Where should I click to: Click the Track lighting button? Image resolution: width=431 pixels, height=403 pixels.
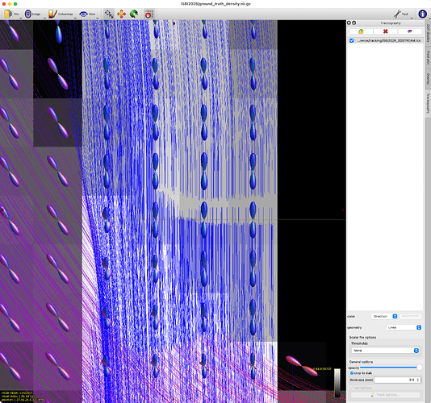(x=385, y=395)
